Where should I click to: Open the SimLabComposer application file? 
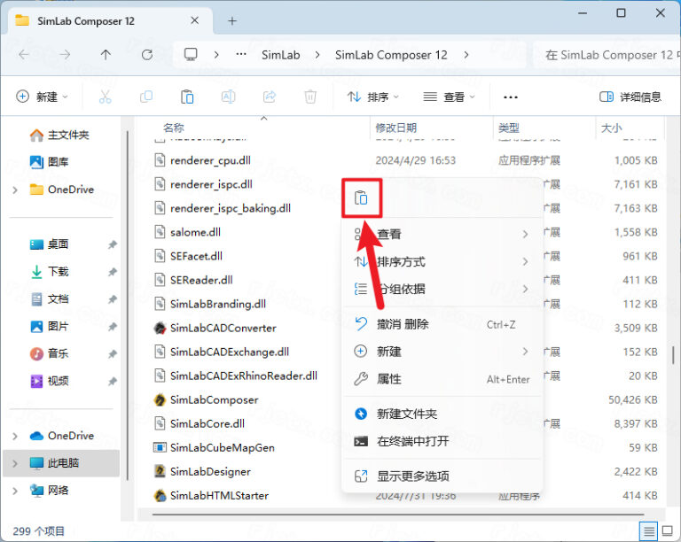click(214, 399)
